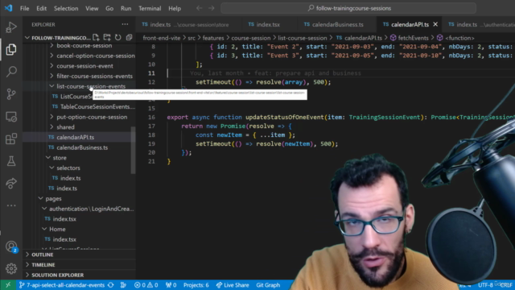Image resolution: width=515 pixels, height=290 pixels.
Task: Show additional activity bar views
Action: click(11, 205)
